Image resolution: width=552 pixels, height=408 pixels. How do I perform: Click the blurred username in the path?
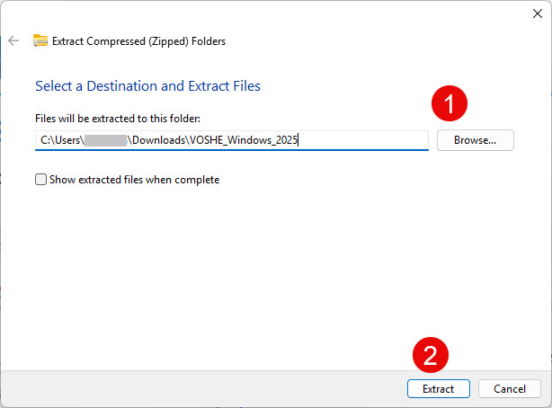pyautogui.click(x=106, y=140)
